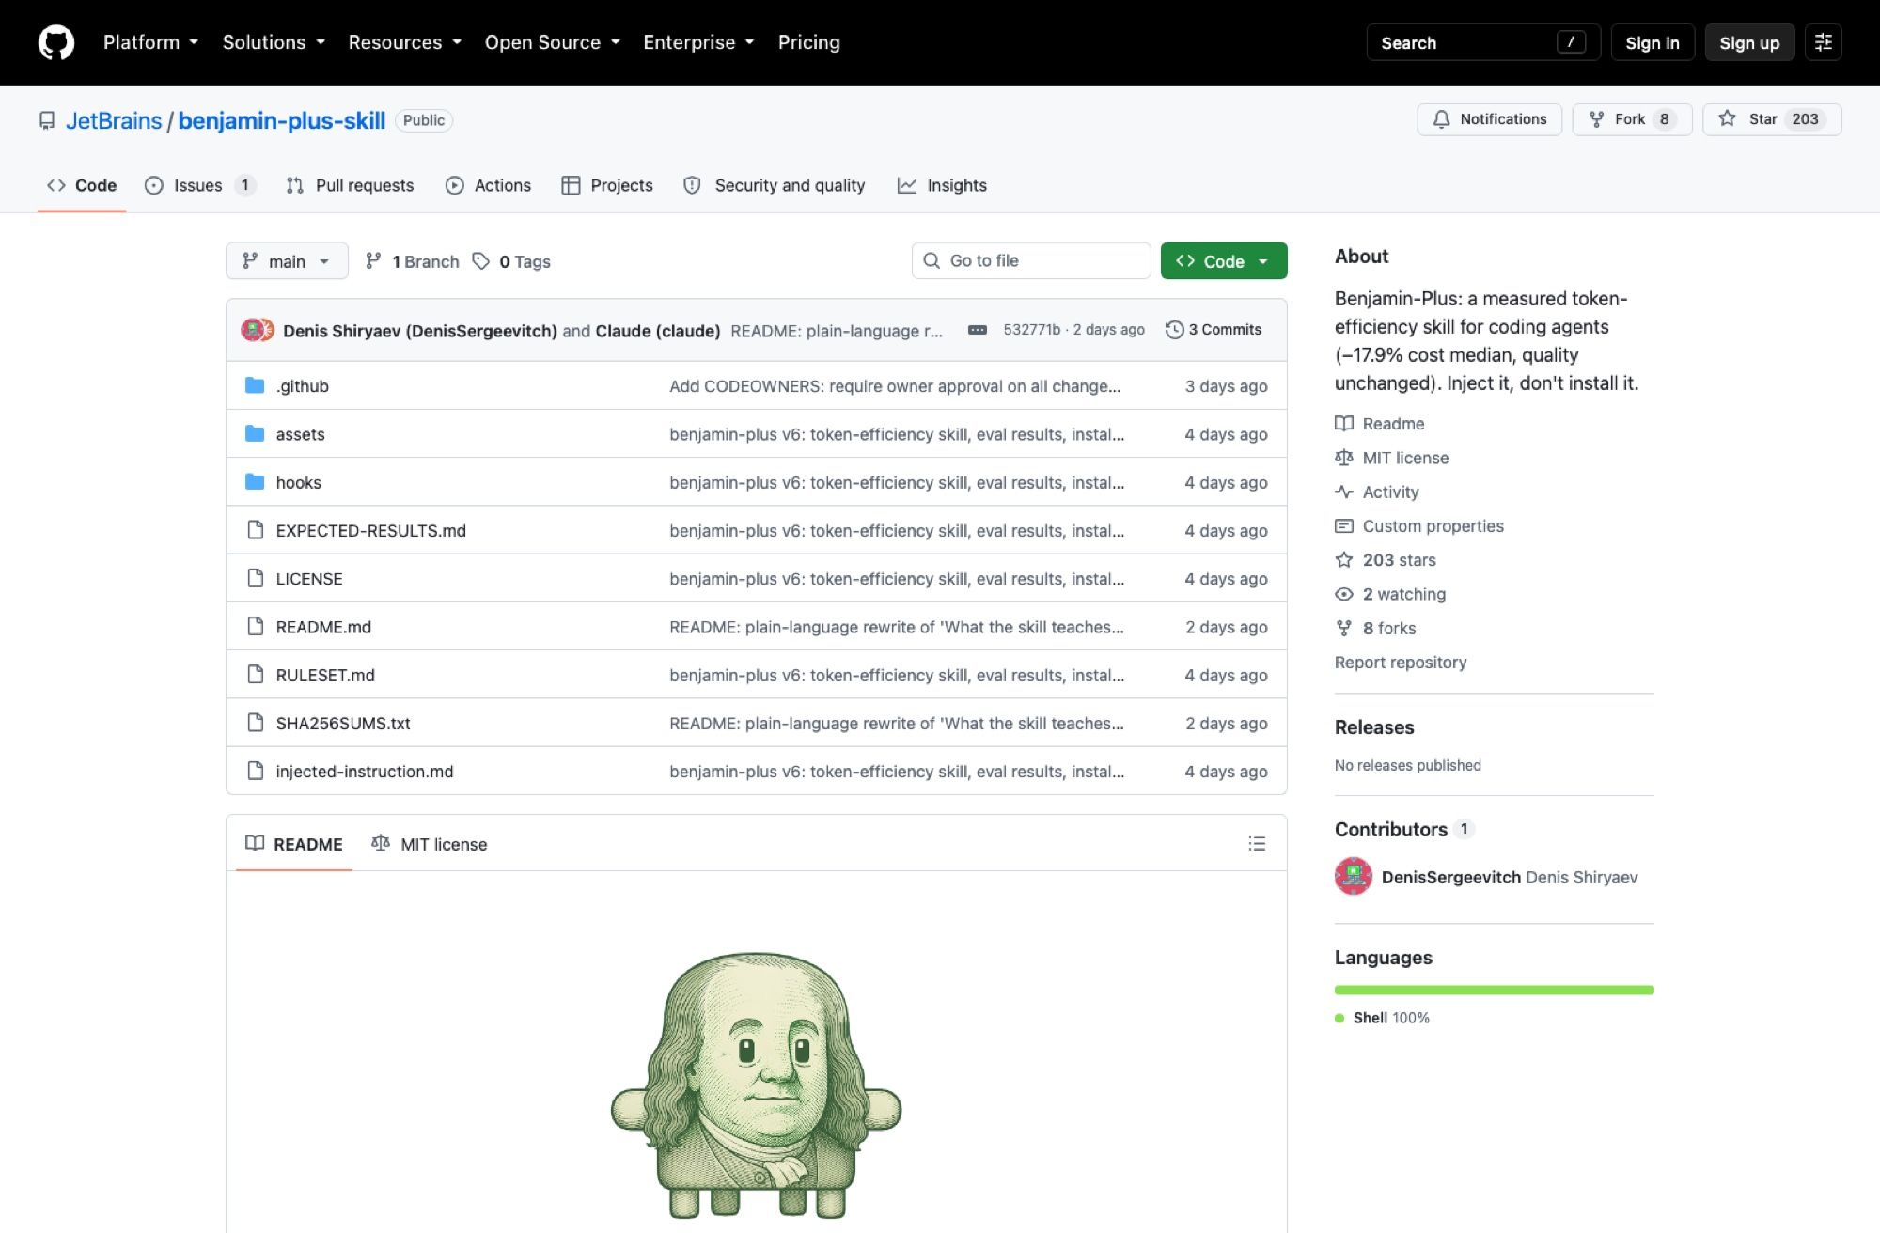Focus the top Search field
Screen dimensions: 1880x1233
click(x=1483, y=42)
